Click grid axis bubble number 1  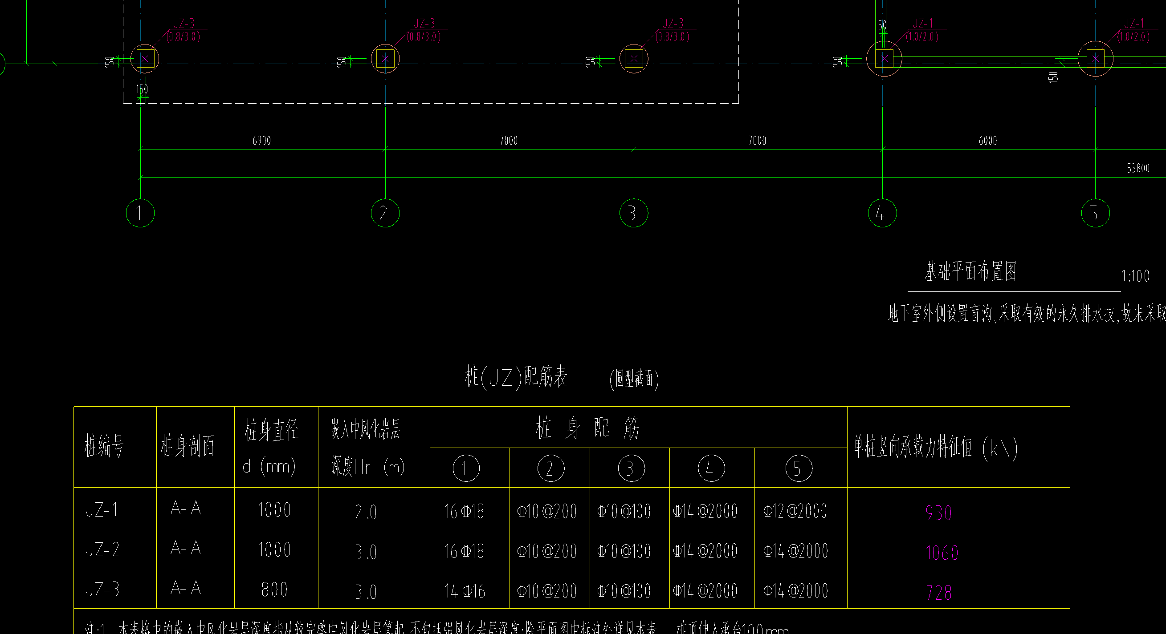coord(140,213)
